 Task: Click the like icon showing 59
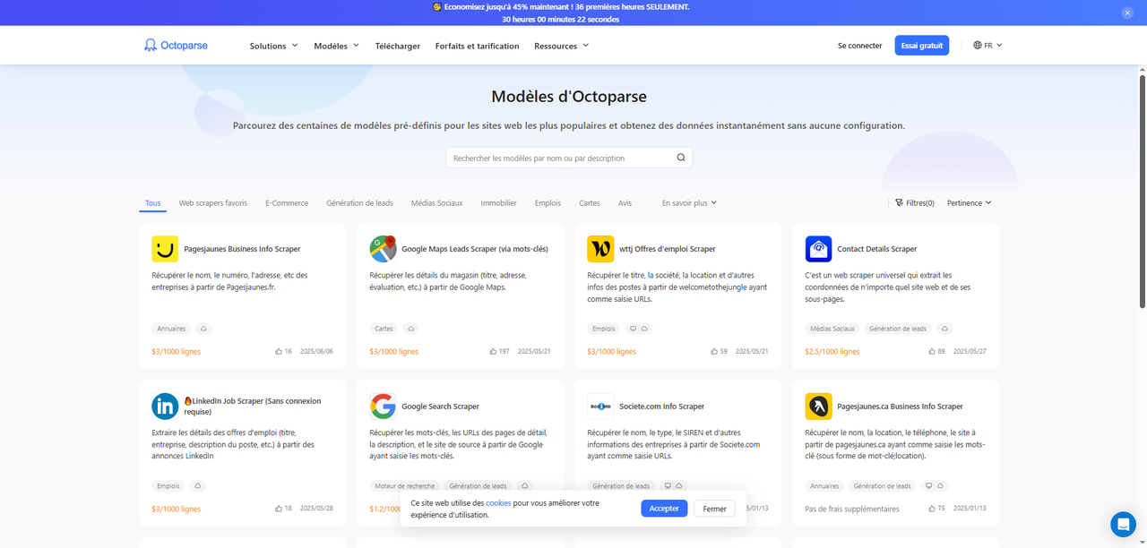(x=714, y=352)
